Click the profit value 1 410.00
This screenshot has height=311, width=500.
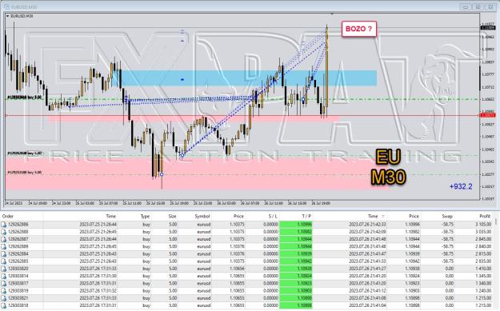pyautogui.click(x=483, y=269)
